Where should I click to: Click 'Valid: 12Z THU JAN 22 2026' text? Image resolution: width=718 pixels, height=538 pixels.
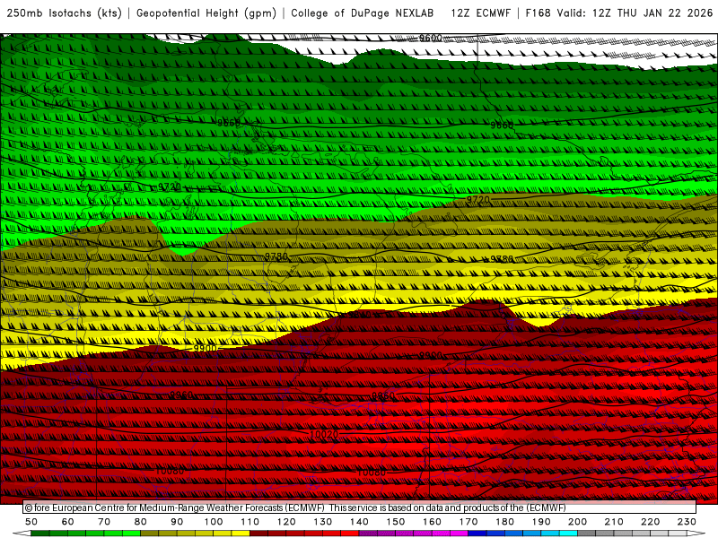pyautogui.click(x=635, y=13)
